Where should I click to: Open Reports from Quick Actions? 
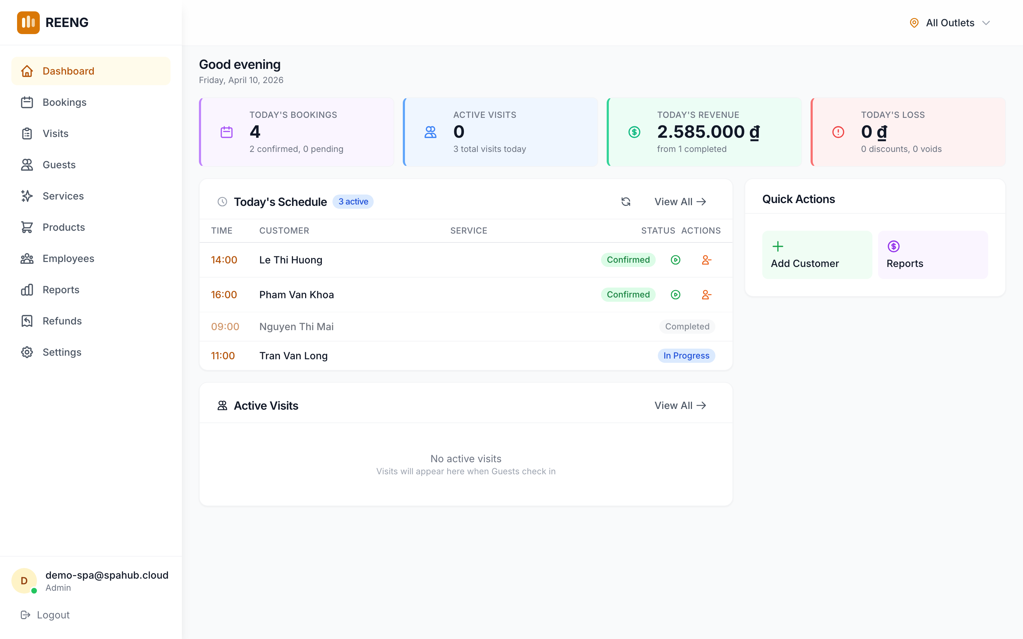click(x=932, y=255)
